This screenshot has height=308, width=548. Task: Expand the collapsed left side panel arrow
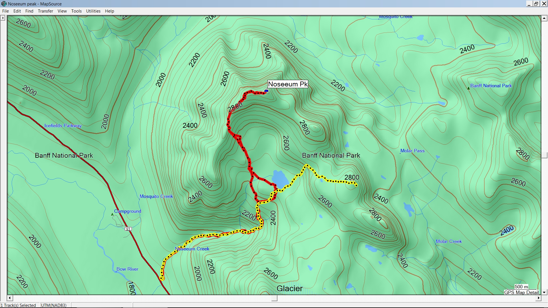click(3, 18)
